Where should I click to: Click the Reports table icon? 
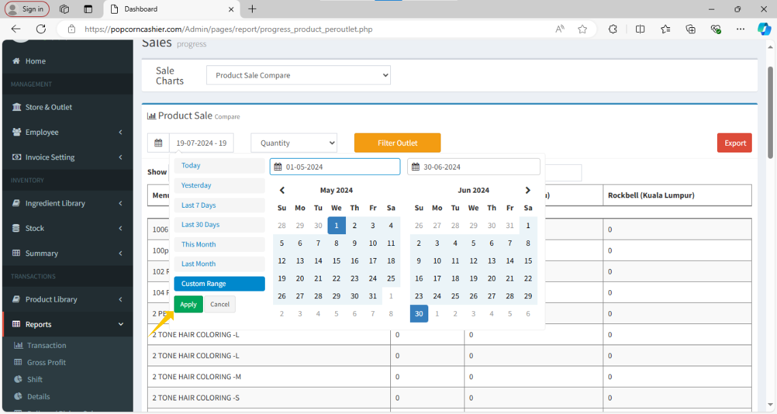[x=16, y=324]
